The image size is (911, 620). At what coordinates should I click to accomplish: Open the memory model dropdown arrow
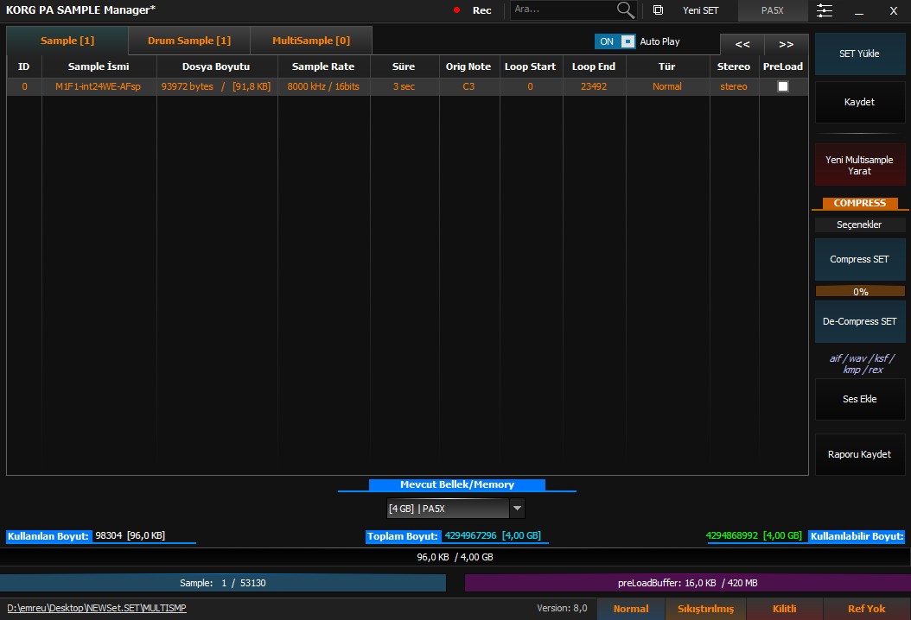[517, 509]
